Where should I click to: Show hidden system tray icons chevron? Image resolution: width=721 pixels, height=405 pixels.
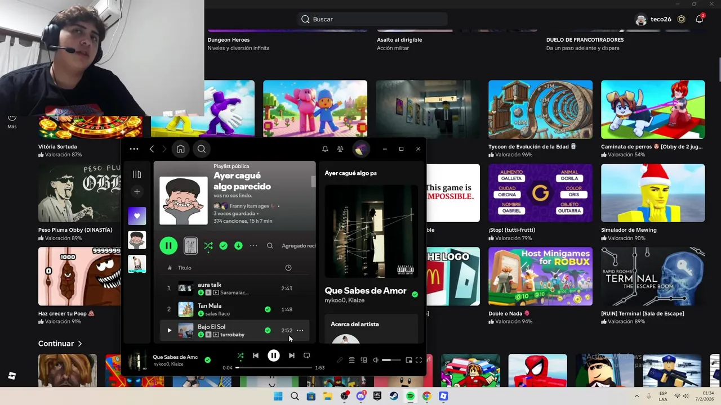coord(637,396)
